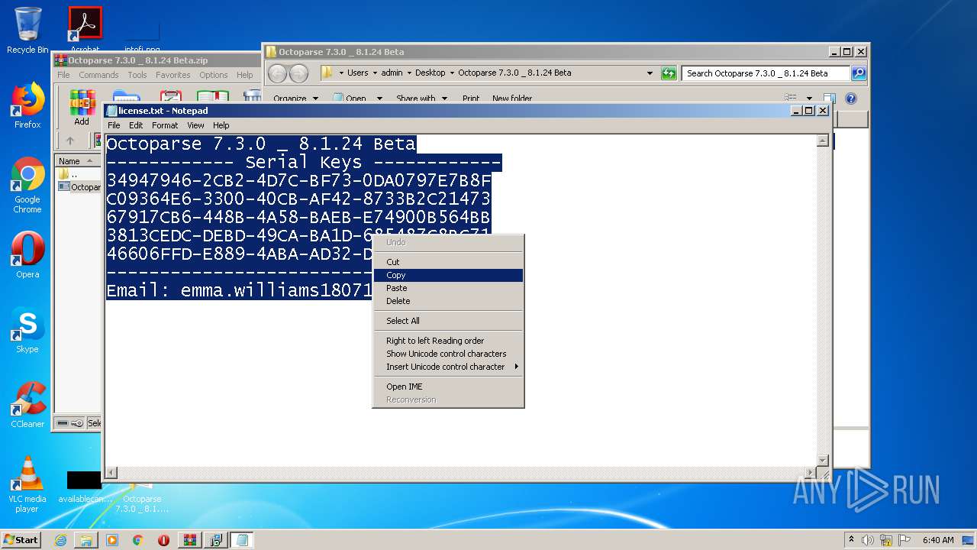Click Explorer Back navigation button
Image resolution: width=977 pixels, height=550 pixels.
(x=278, y=73)
